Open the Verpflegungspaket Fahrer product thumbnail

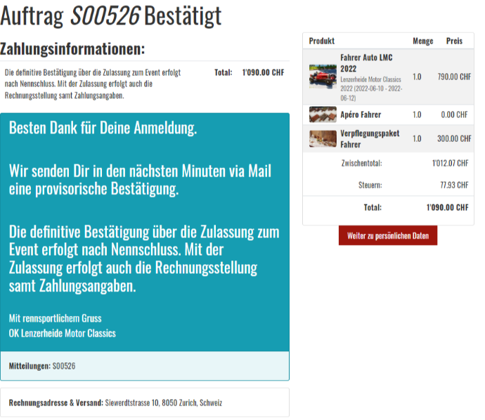click(x=323, y=139)
